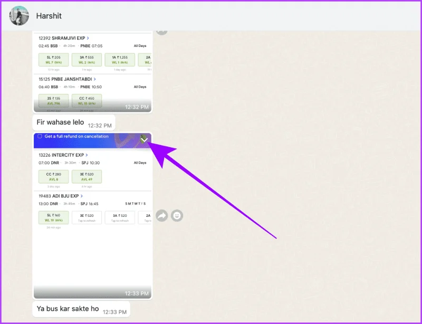Select the 3A ₹555 WL 2 fare box
The width and height of the screenshot is (422, 324).
pyautogui.click(x=87, y=60)
